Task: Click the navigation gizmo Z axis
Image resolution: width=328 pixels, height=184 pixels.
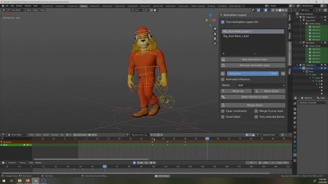Action: pyautogui.click(x=211, y=15)
